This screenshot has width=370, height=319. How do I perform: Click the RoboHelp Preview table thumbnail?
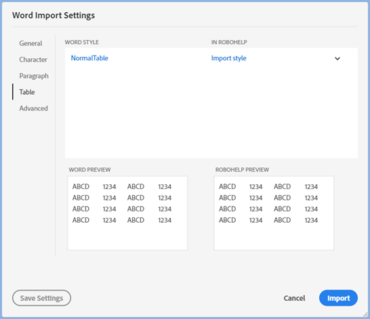pos(274,213)
